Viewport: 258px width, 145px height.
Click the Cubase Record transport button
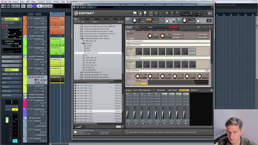coord(50,6)
